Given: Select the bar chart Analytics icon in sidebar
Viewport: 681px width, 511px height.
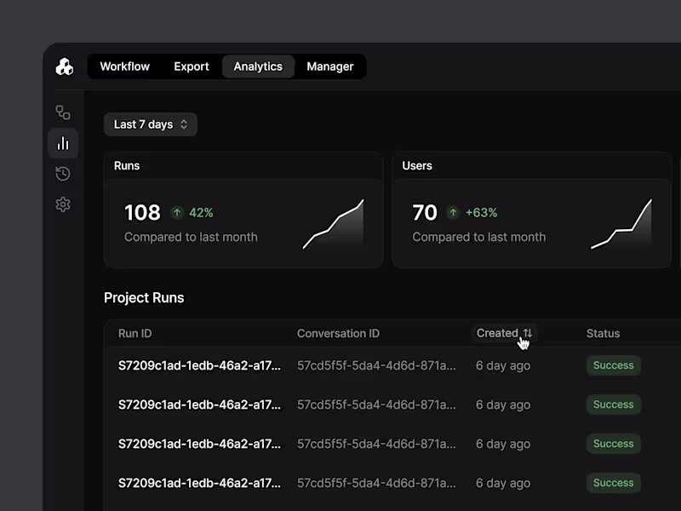Looking at the screenshot, I should click(x=62, y=143).
